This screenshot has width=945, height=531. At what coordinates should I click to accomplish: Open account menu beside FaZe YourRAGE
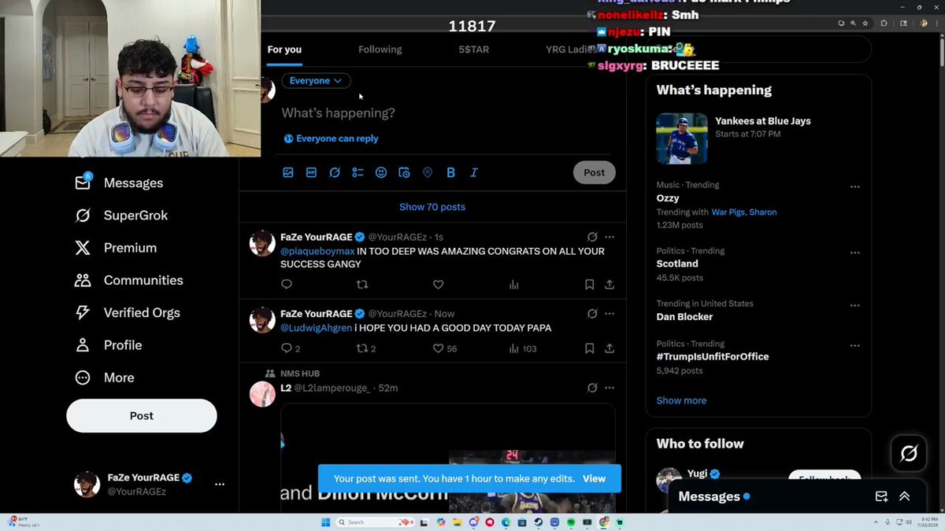tap(220, 485)
